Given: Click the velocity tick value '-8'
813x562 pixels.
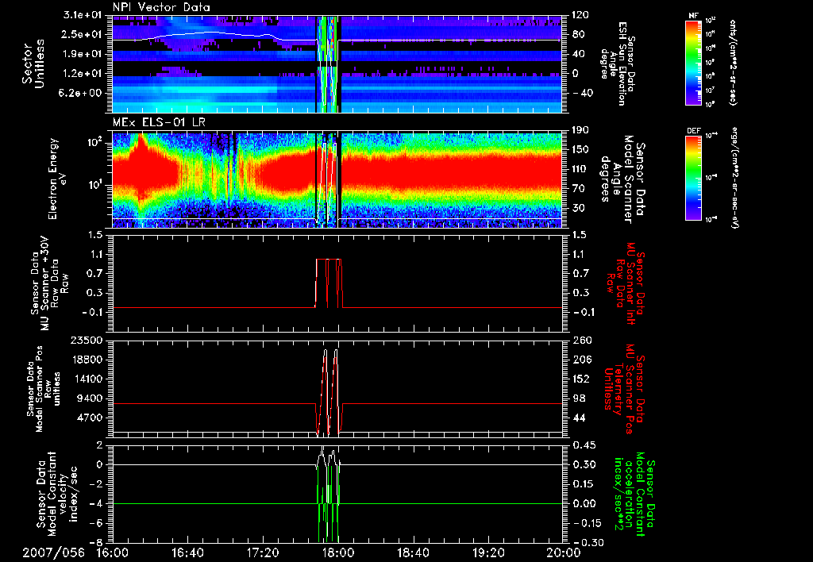Looking at the screenshot, I should click(x=96, y=543).
